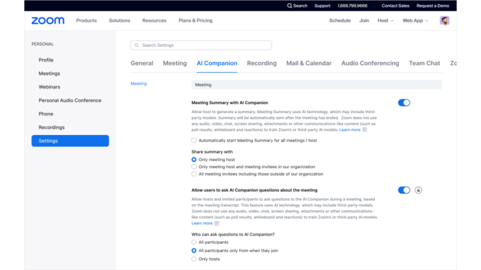Click the external link icon after second Learn more
Image resolution: width=481 pixels, height=270 pixels.
click(217, 223)
